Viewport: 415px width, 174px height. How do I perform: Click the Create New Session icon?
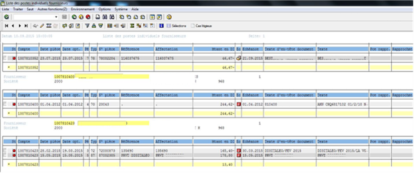(x=152, y=17)
